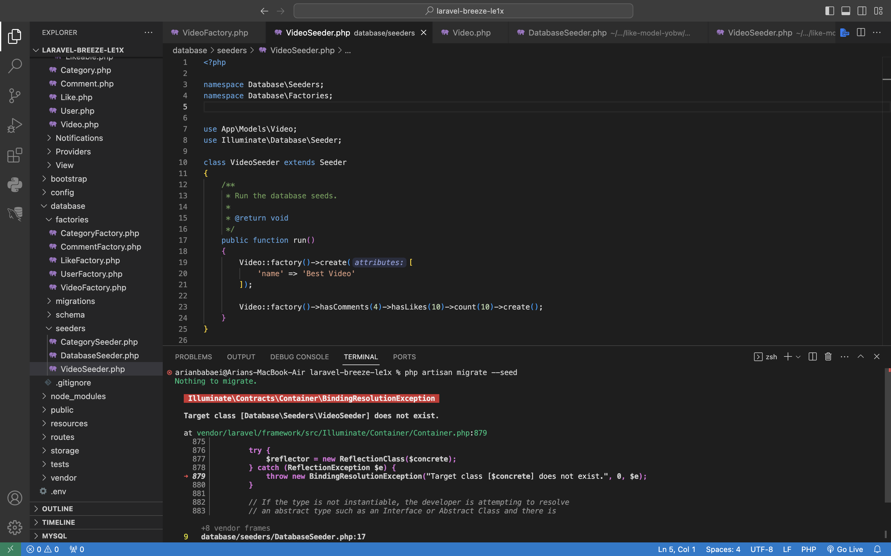This screenshot has width=891, height=556.
Task: Switch to the Video.php editor tab
Action: (471, 33)
